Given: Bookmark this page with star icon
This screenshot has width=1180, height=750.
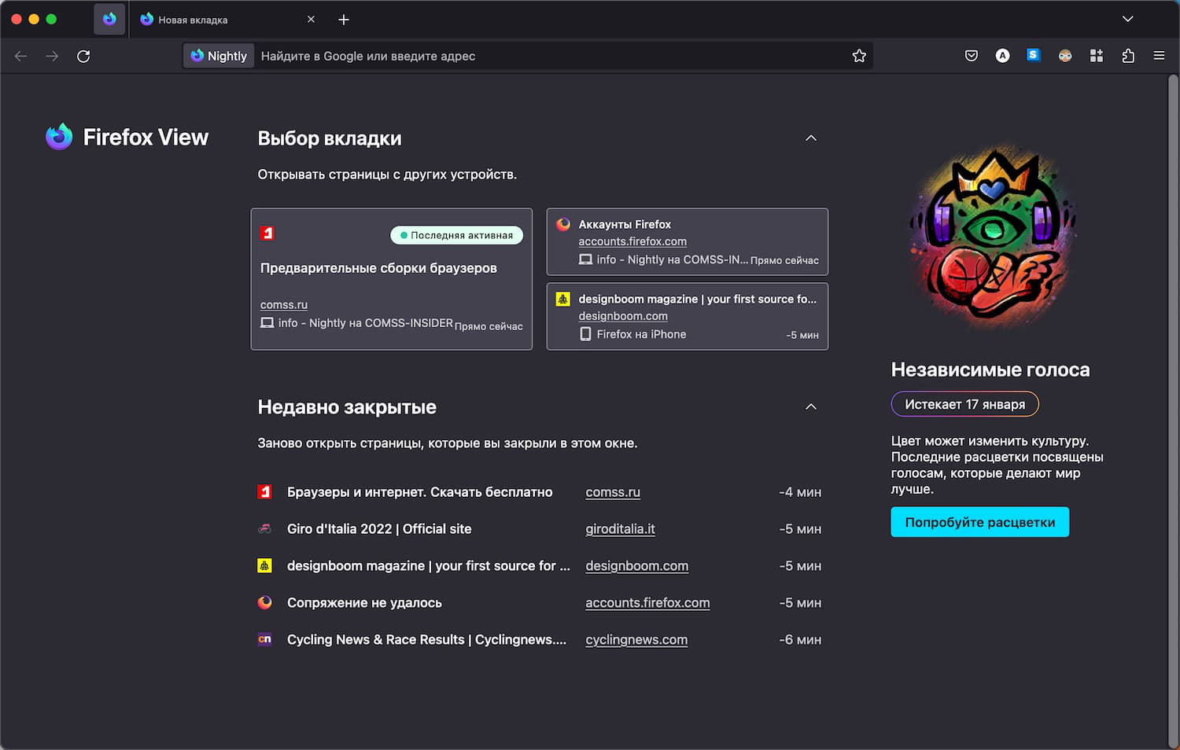Looking at the screenshot, I should click(x=859, y=56).
